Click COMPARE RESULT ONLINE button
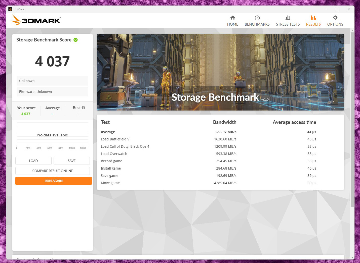 point(53,171)
